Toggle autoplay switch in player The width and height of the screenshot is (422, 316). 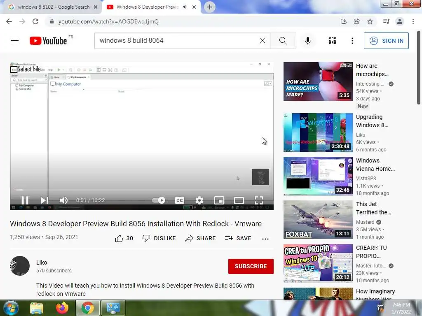(159, 200)
